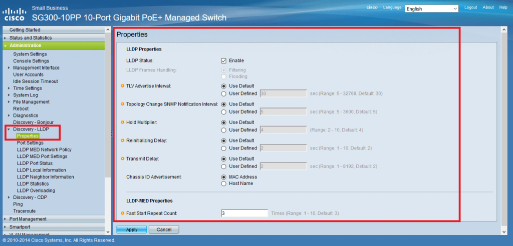Image resolution: width=513 pixels, height=246 pixels.
Task: Expand the Diagnostics tree node
Action: pyautogui.click(x=9, y=115)
